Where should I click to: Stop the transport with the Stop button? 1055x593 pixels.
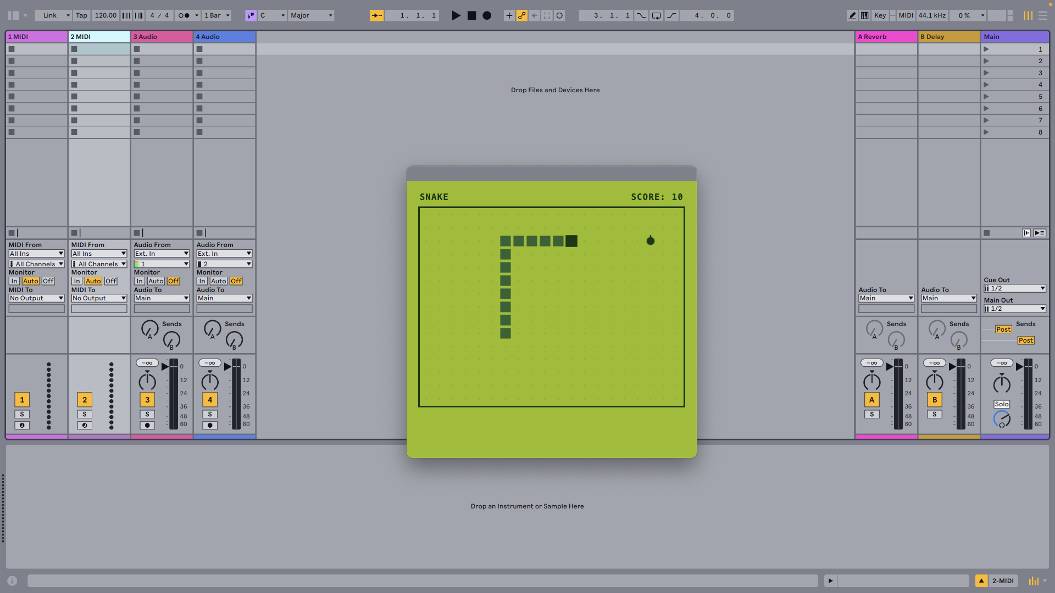pos(471,15)
